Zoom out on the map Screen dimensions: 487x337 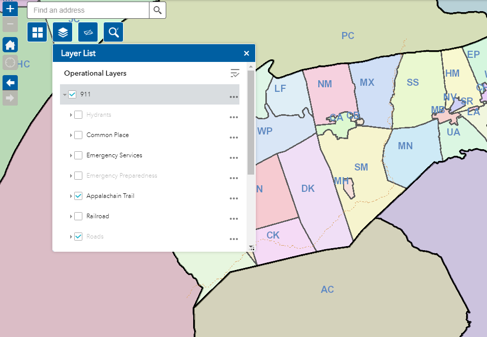(x=10, y=24)
